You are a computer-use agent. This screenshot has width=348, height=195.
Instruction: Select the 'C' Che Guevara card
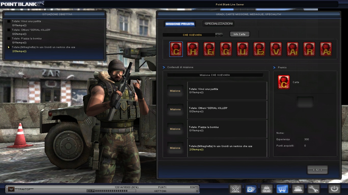click(176, 49)
